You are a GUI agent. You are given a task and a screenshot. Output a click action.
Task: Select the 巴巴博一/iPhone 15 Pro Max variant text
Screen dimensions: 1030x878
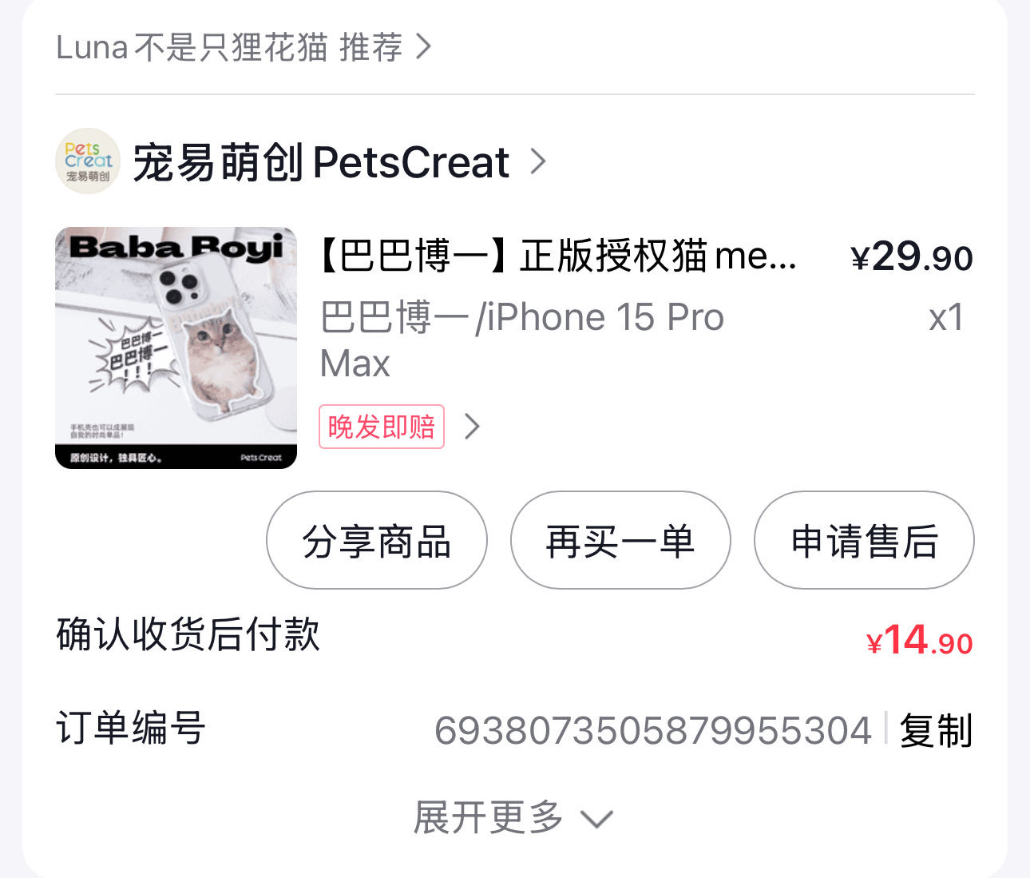(521, 340)
